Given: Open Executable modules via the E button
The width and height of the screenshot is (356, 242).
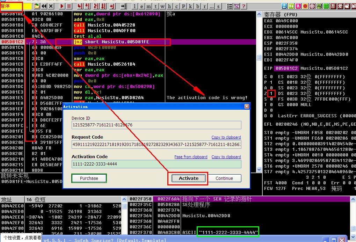Looking at the screenshot, I should pyautogui.click(x=141, y=6).
